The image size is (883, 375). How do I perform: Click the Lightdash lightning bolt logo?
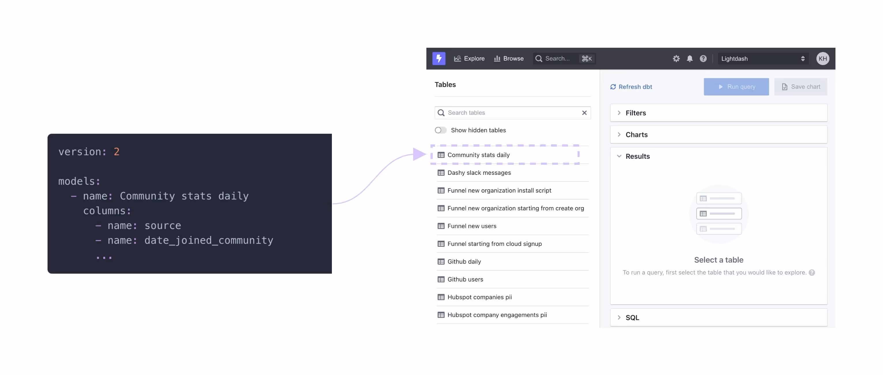[x=438, y=58]
